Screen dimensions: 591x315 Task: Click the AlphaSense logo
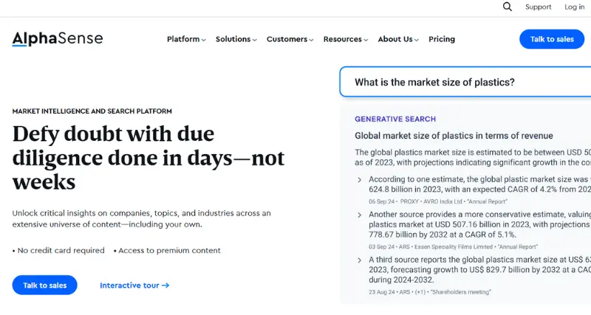pyautogui.click(x=58, y=39)
